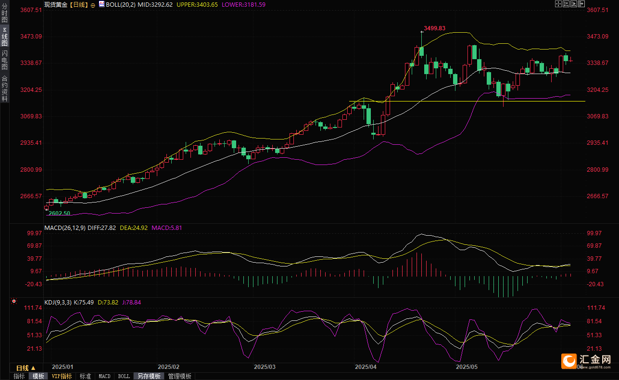Click the DEA:24.92 value
The image size is (619, 380).
point(134,228)
